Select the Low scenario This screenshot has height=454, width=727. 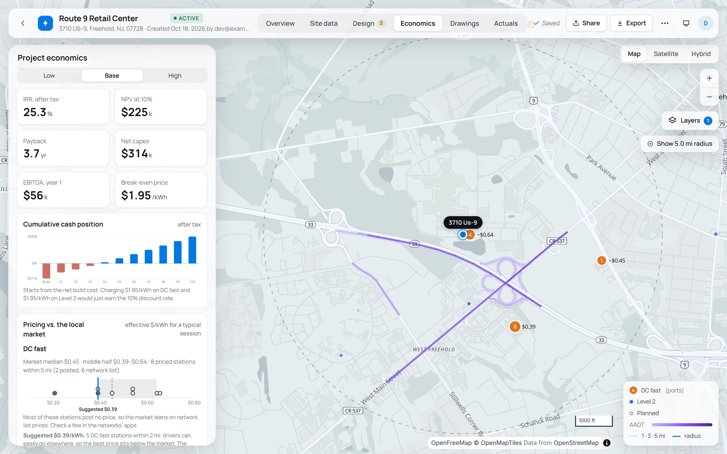49,76
